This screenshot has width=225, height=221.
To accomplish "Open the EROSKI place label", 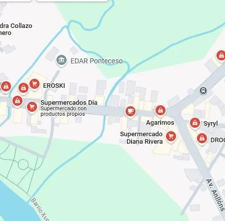I will 54,86.
